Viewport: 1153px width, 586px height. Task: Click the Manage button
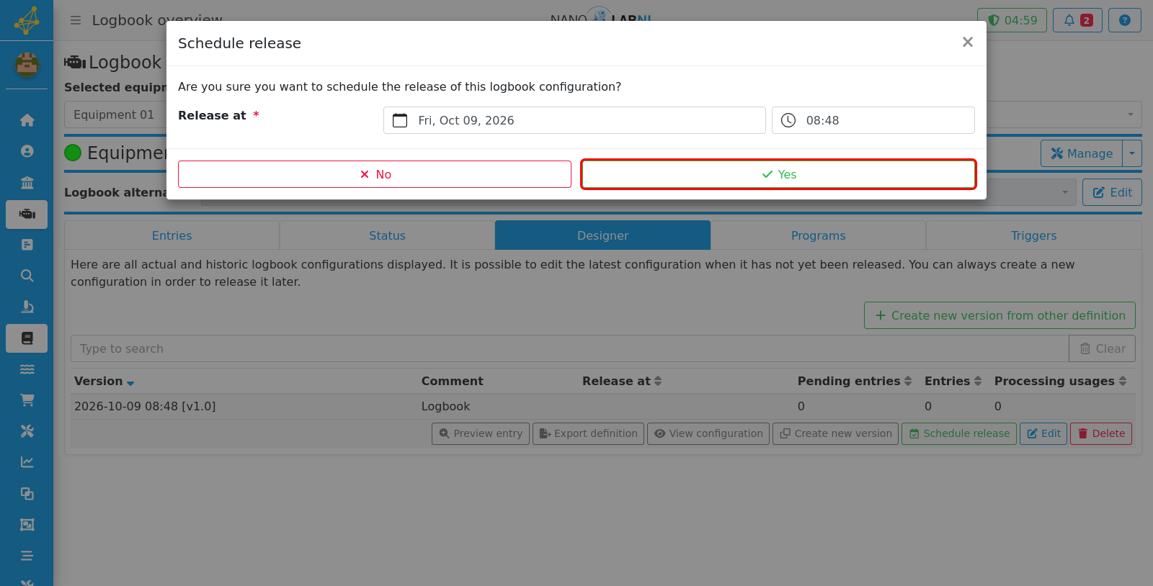pos(1082,153)
